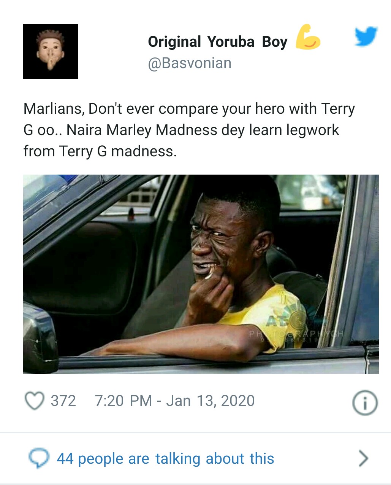Open the Twitter bird logo
The image size is (391, 485).
[366, 37]
